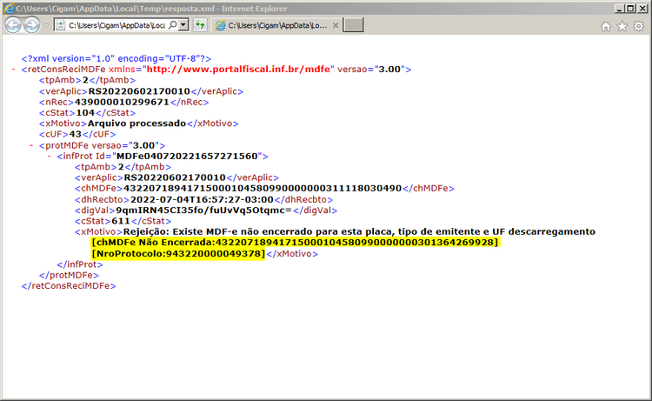Open the Home page icon

pos(606,27)
